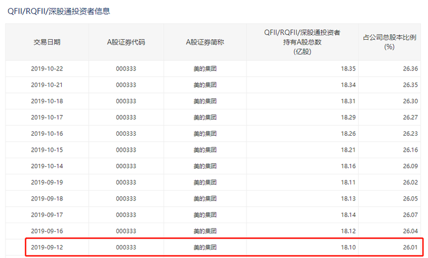Click share count 18.12
The image size is (428, 258).
click(348, 231)
